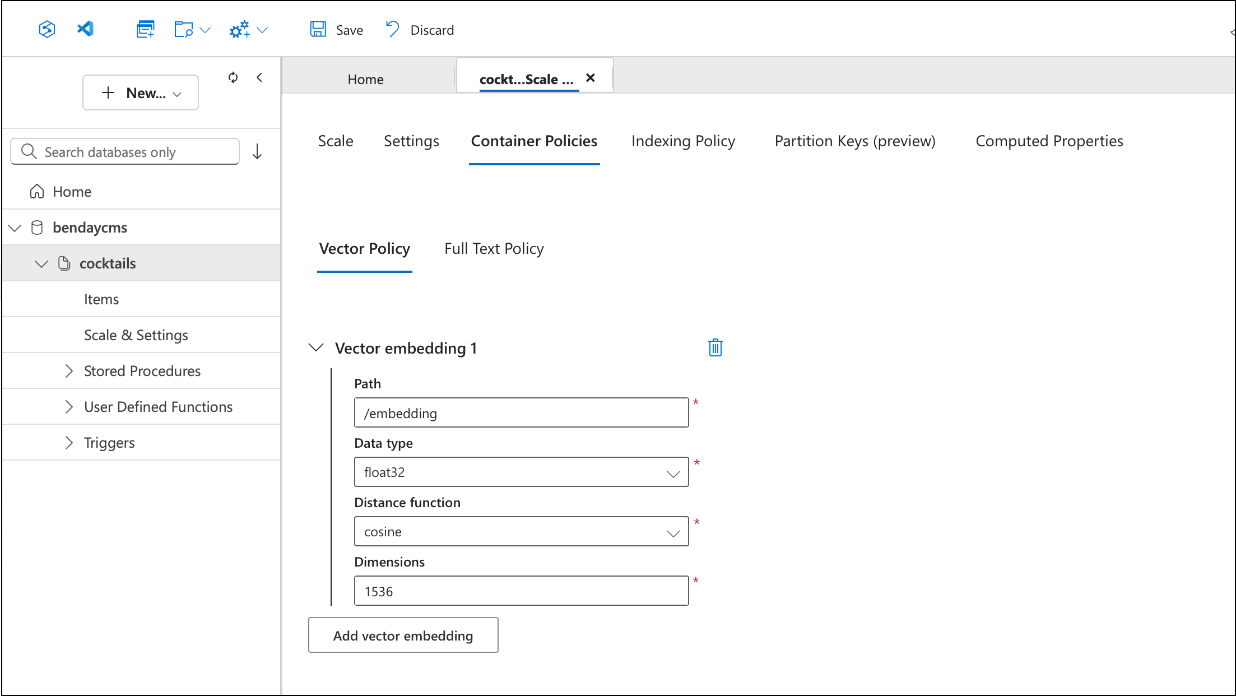This screenshot has width=1236, height=696.
Task: Open Stored Procedures for cocktails
Action: click(142, 370)
